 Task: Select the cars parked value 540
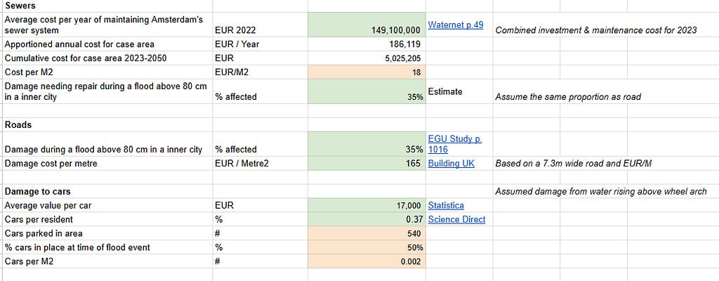[x=367, y=233]
